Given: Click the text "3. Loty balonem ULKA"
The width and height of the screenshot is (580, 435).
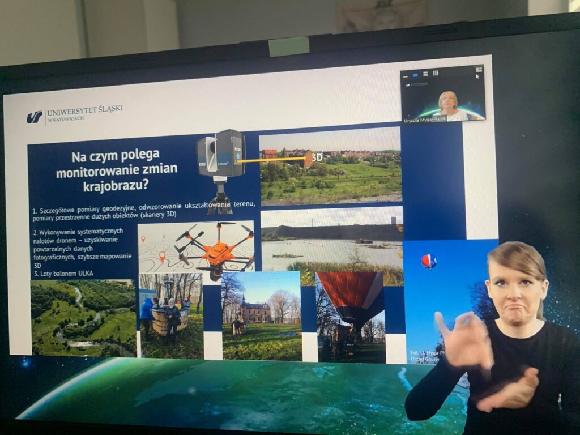Looking at the screenshot, I should coord(63,274).
